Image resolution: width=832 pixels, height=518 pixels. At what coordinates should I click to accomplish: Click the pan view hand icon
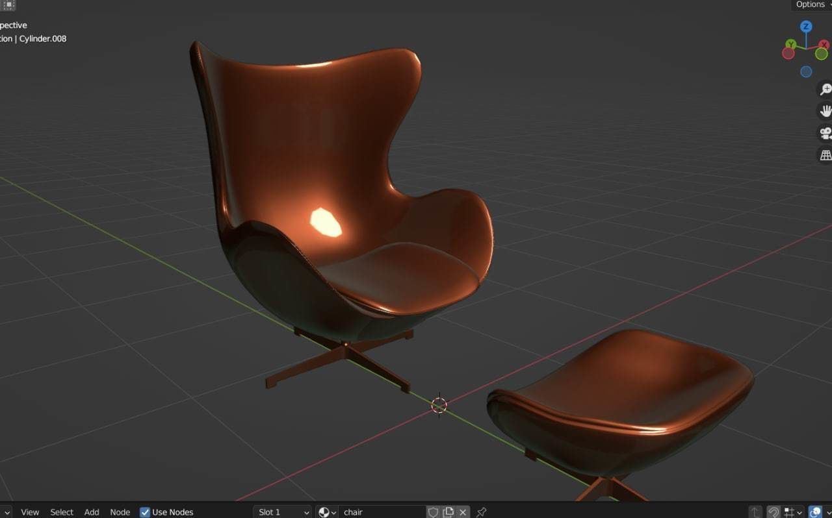pos(825,111)
